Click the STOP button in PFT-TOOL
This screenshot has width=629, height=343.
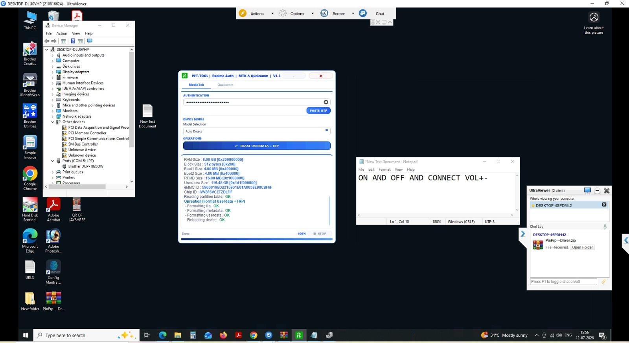320,234
